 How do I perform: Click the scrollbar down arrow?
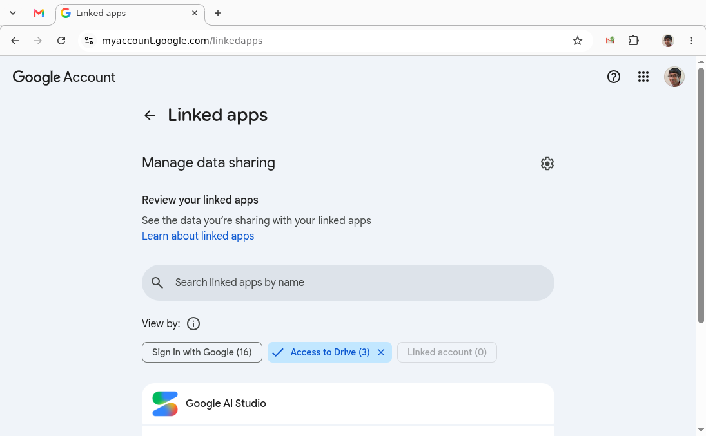(x=701, y=431)
